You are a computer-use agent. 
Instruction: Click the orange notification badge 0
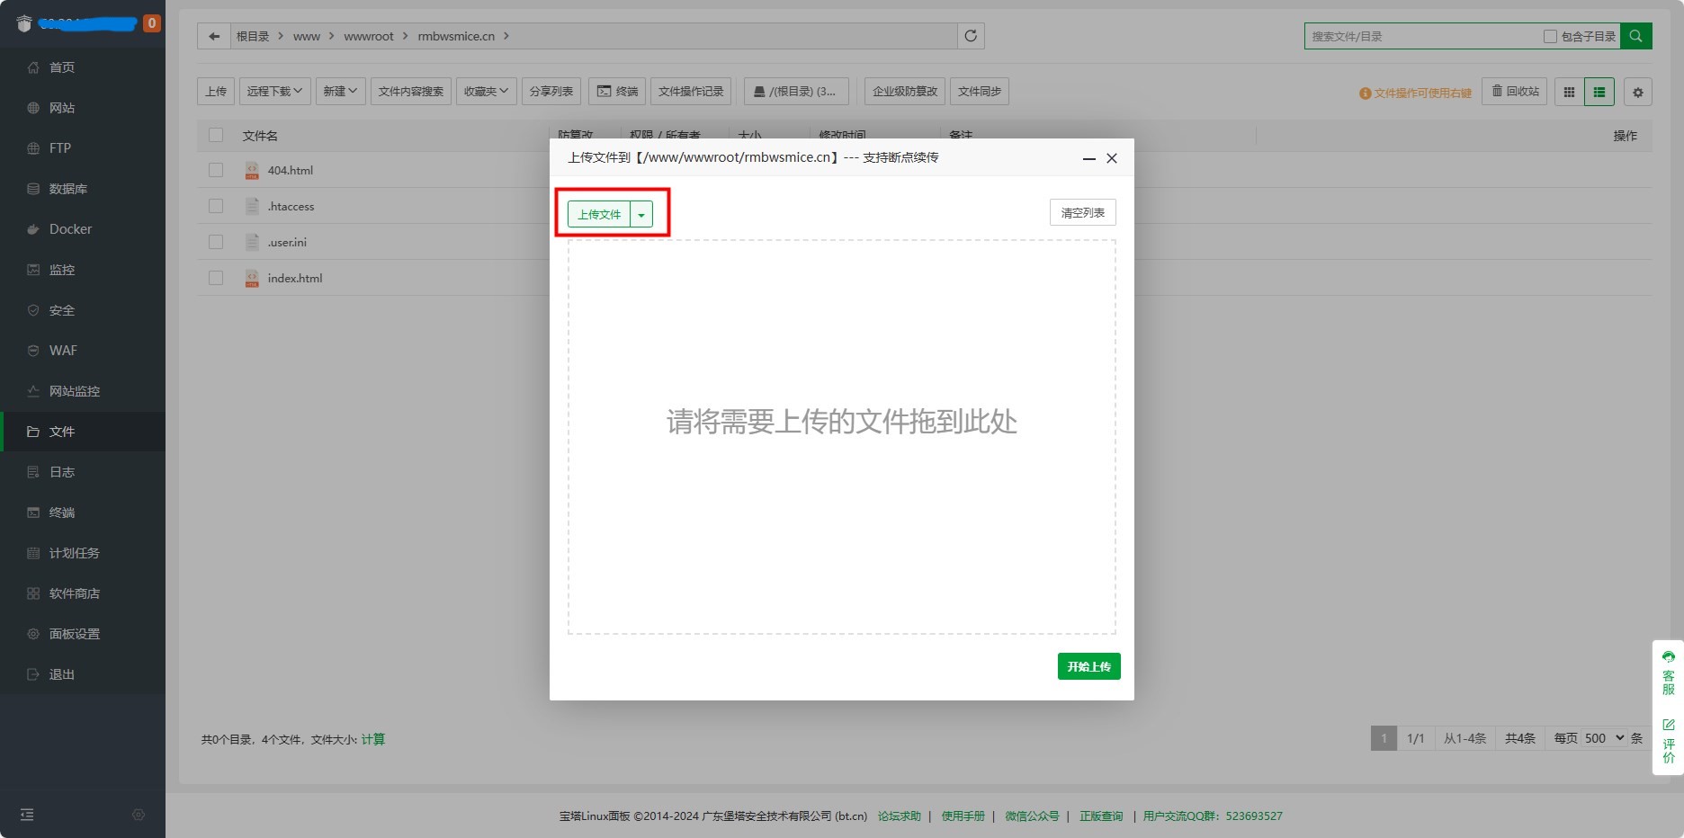pos(152,23)
